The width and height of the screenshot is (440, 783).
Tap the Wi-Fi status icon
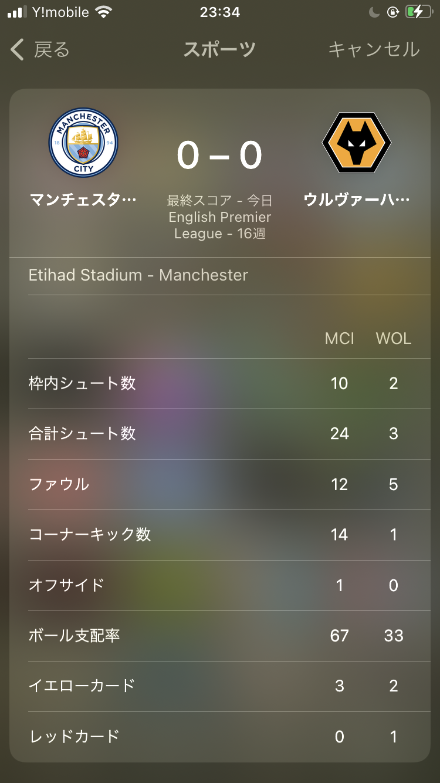pos(104,12)
